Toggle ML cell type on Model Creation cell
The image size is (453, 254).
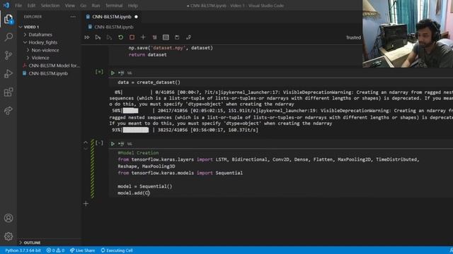pyautogui.click(x=130, y=144)
